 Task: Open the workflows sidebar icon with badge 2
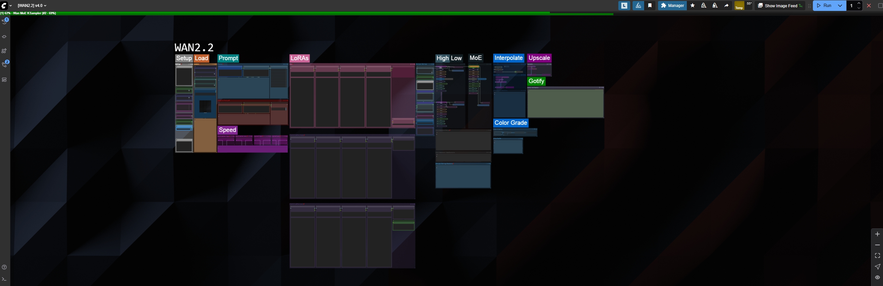point(5,64)
